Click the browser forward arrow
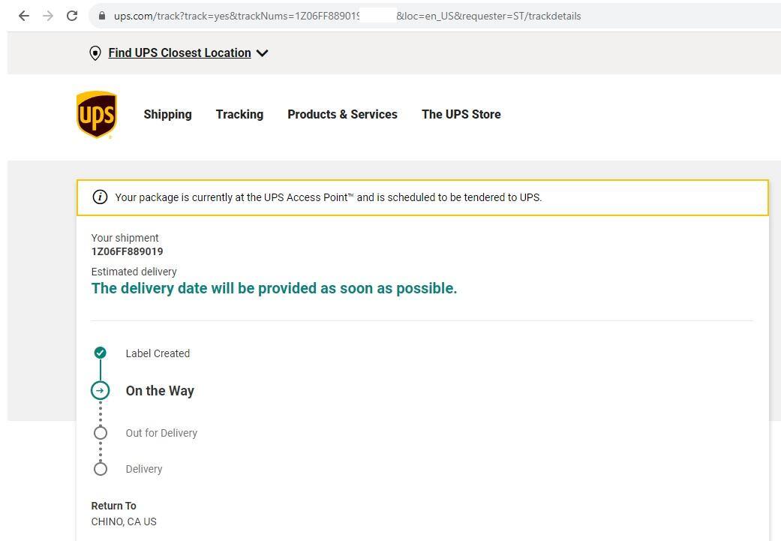 coord(48,16)
